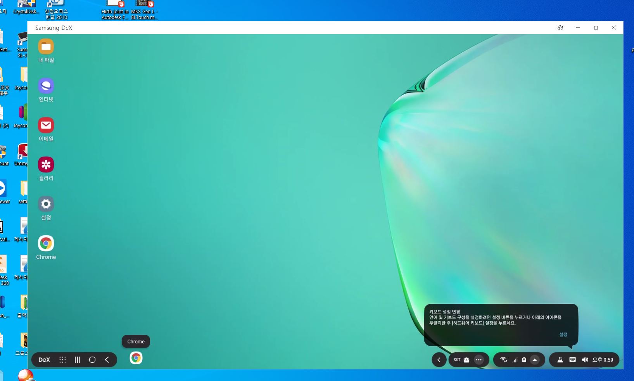Screen dimensions: 634x381
Task: Tap the circular home button in DeX taskbar
Action: (x=92, y=360)
